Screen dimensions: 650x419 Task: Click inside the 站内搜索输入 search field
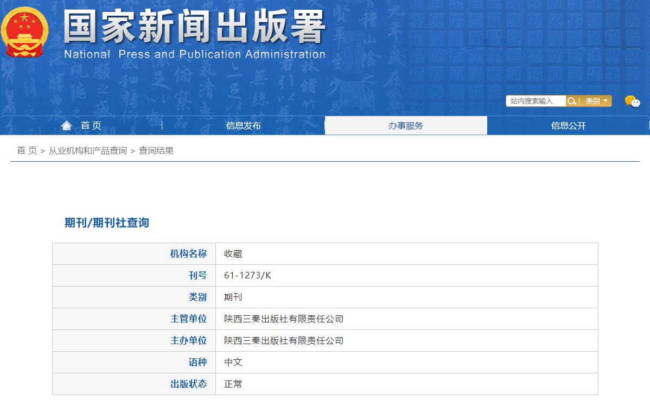coord(534,101)
